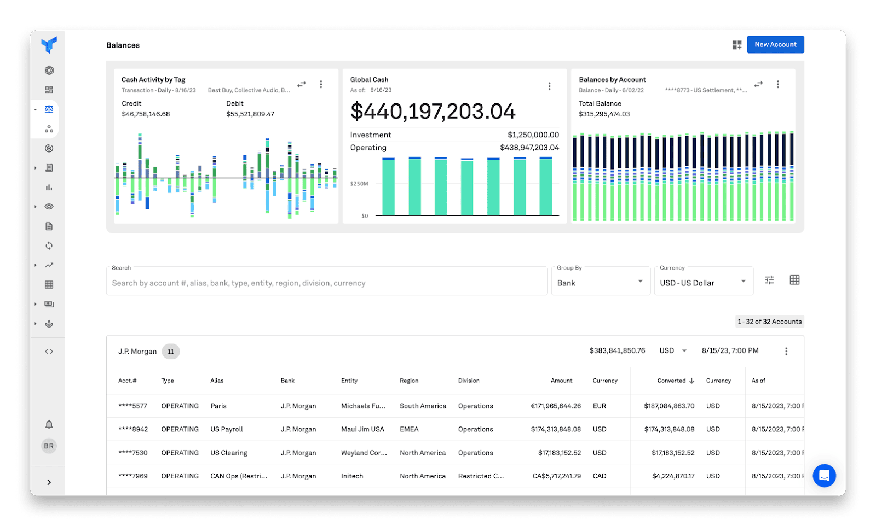Swap view on Balances by Account widget
876x526 pixels.
[758, 84]
